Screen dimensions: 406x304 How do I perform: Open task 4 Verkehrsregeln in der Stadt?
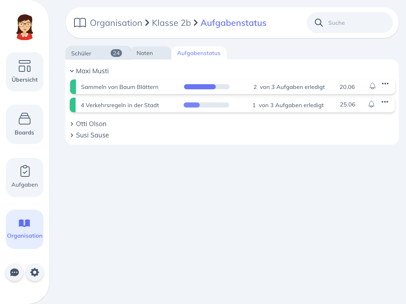(x=120, y=105)
